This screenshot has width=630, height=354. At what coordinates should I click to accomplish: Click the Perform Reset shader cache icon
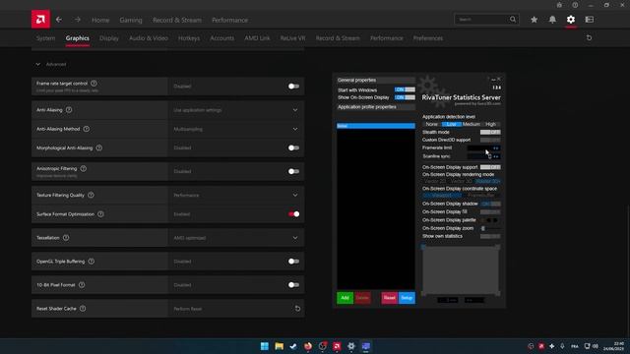click(x=297, y=308)
